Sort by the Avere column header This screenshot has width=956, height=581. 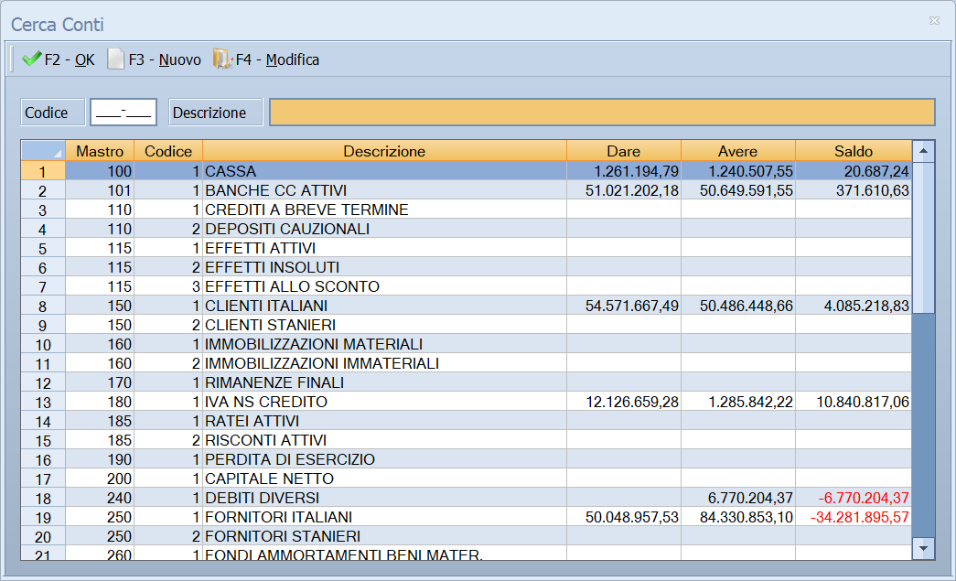coord(737,151)
